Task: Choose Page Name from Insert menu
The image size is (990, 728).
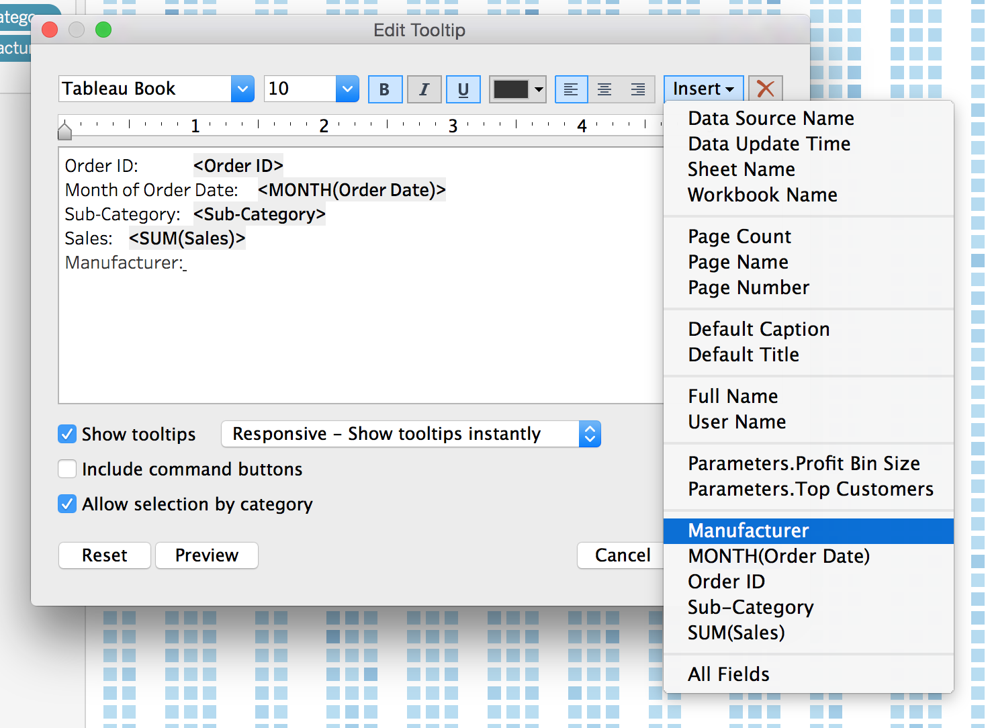Action: pos(809,262)
